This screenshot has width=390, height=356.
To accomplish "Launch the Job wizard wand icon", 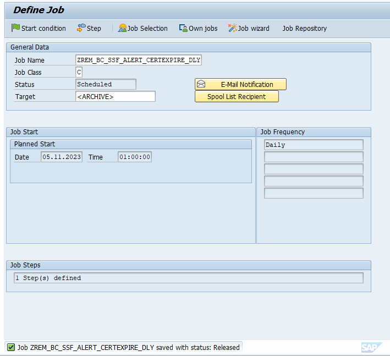I will tap(233, 28).
